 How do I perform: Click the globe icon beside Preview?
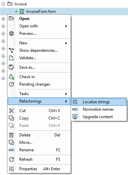(x=11, y=34)
